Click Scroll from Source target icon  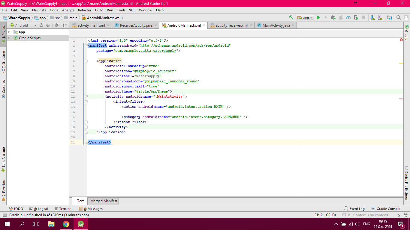tap(41, 25)
